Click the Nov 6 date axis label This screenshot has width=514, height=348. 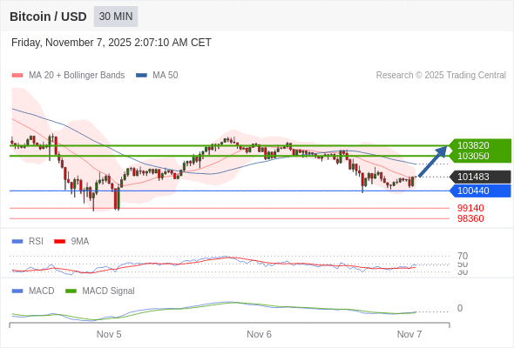(259, 334)
